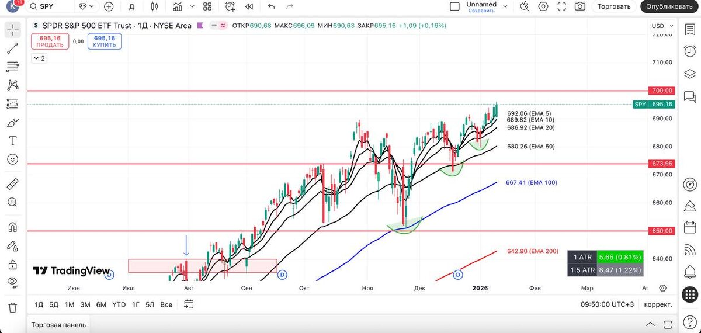Select the brush drawing tool
The height and width of the screenshot is (333, 701).
[13, 123]
